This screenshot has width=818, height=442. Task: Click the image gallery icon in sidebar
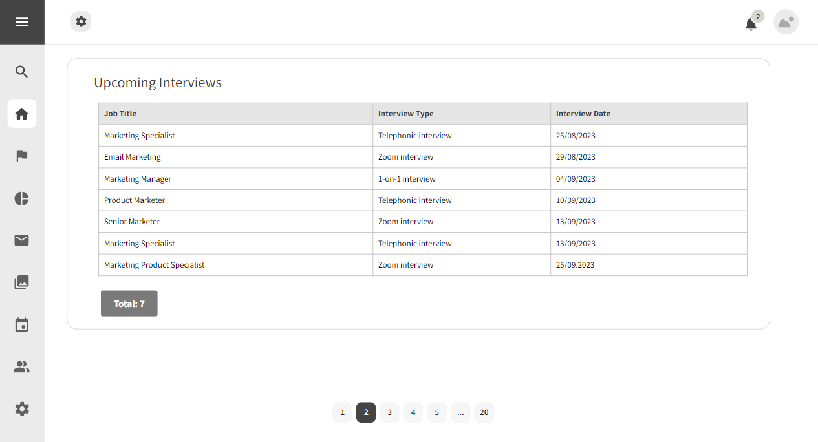click(21, 282)
